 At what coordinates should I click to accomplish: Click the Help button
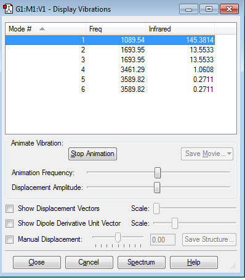pyautogui.click(x=194, y=262)
